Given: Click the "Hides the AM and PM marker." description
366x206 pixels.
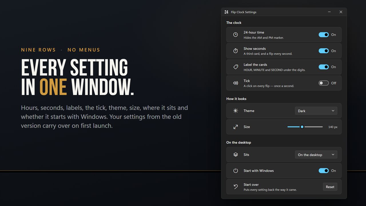Looking at the screenshot, I should tap(264, 38).
